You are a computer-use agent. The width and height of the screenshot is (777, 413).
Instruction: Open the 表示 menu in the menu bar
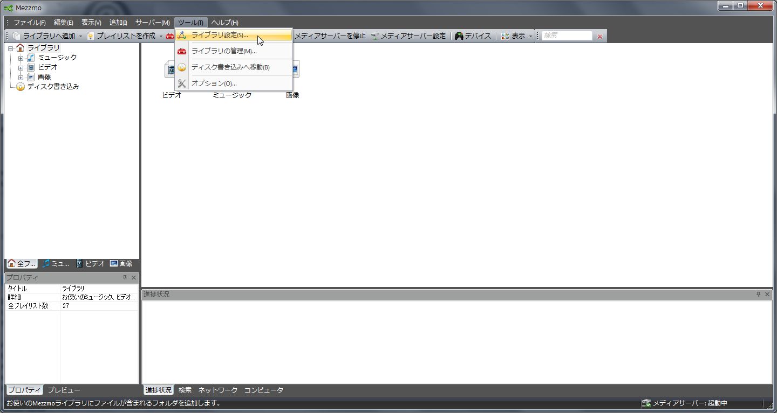coord(91,23)
